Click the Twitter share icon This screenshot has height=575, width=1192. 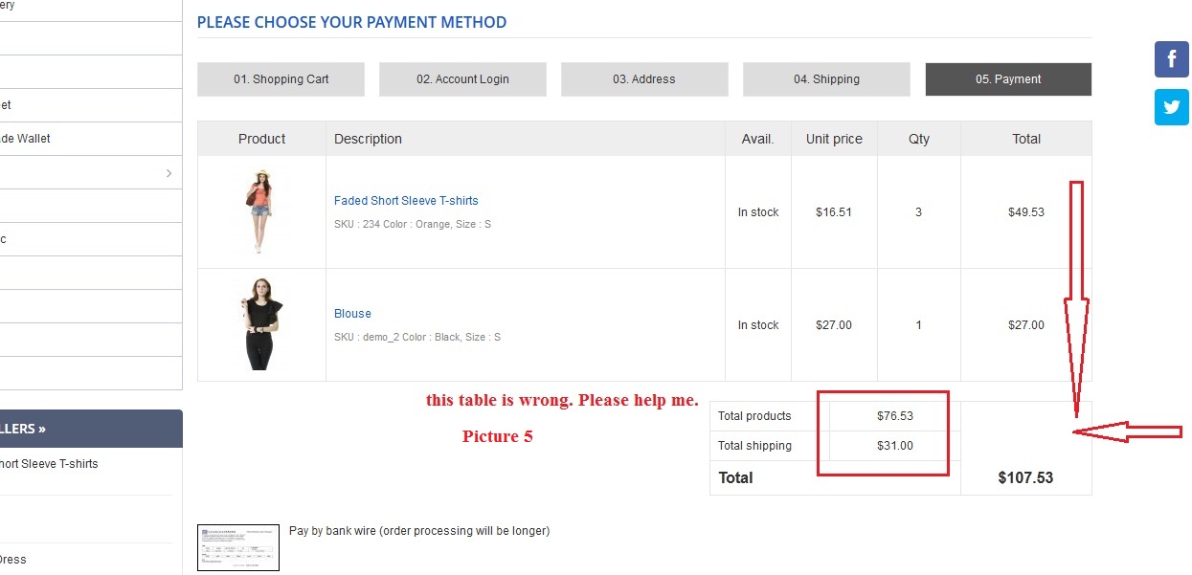1171,107
